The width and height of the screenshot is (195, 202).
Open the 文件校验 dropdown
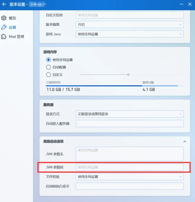point(129,177)
